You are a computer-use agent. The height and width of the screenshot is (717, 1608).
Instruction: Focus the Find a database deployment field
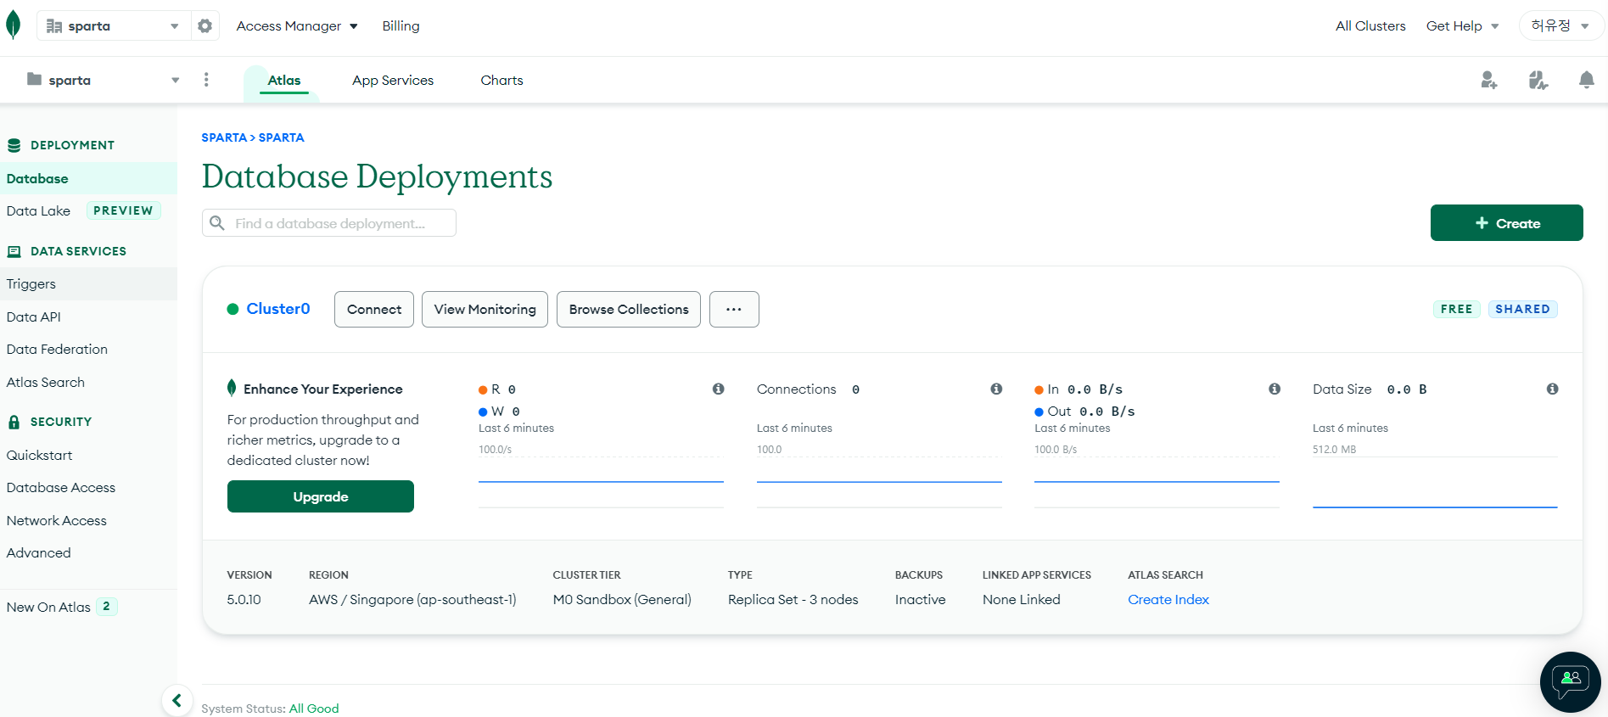329,223
